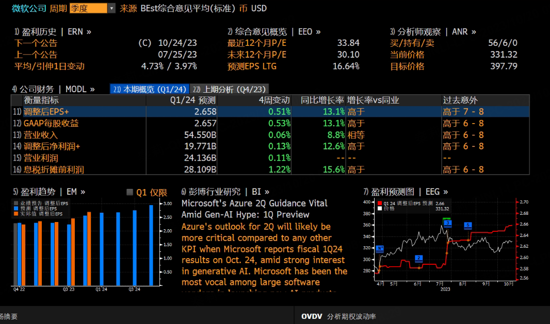Click the 息税折摊前利润 4周变动 value 1.22%

280,169
